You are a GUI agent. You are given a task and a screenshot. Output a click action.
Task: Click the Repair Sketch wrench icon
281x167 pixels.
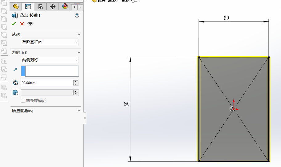[x=4, y=69]
